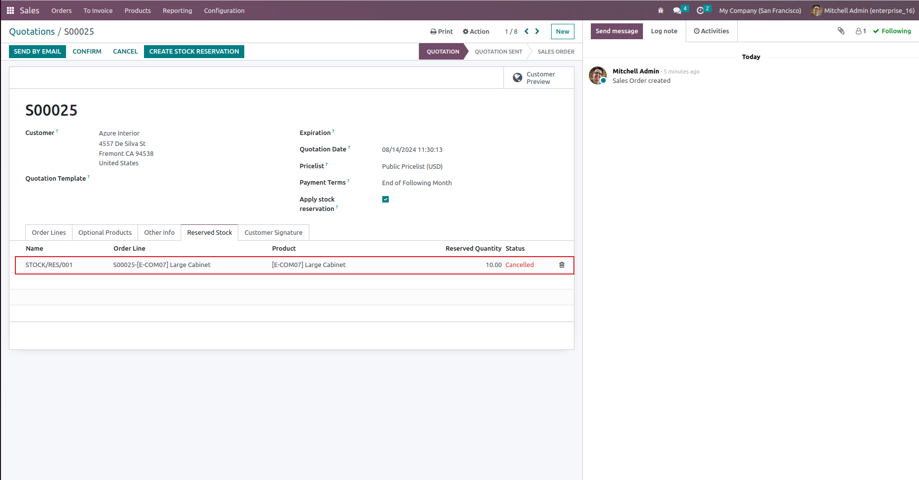Click the Confirm button
919x480 pixels.
[87, 52]
